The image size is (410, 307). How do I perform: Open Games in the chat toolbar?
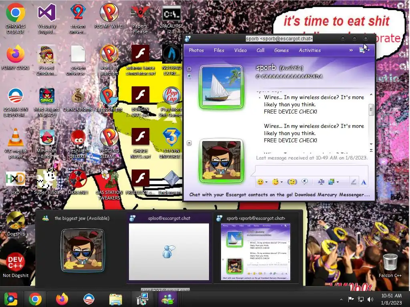281,50
